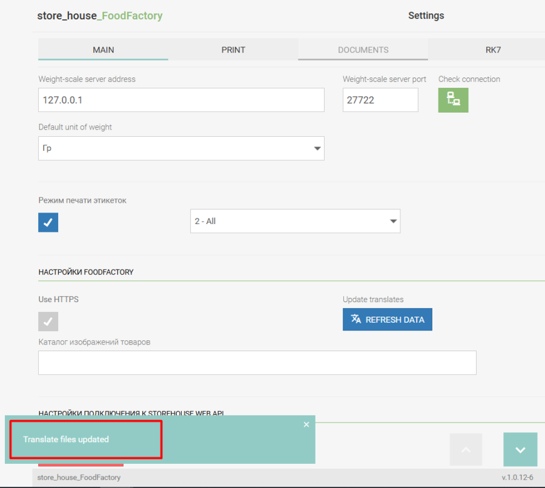
Task: Click the Каталог изображений товаров input field
Action: click(x=257, y=363)
